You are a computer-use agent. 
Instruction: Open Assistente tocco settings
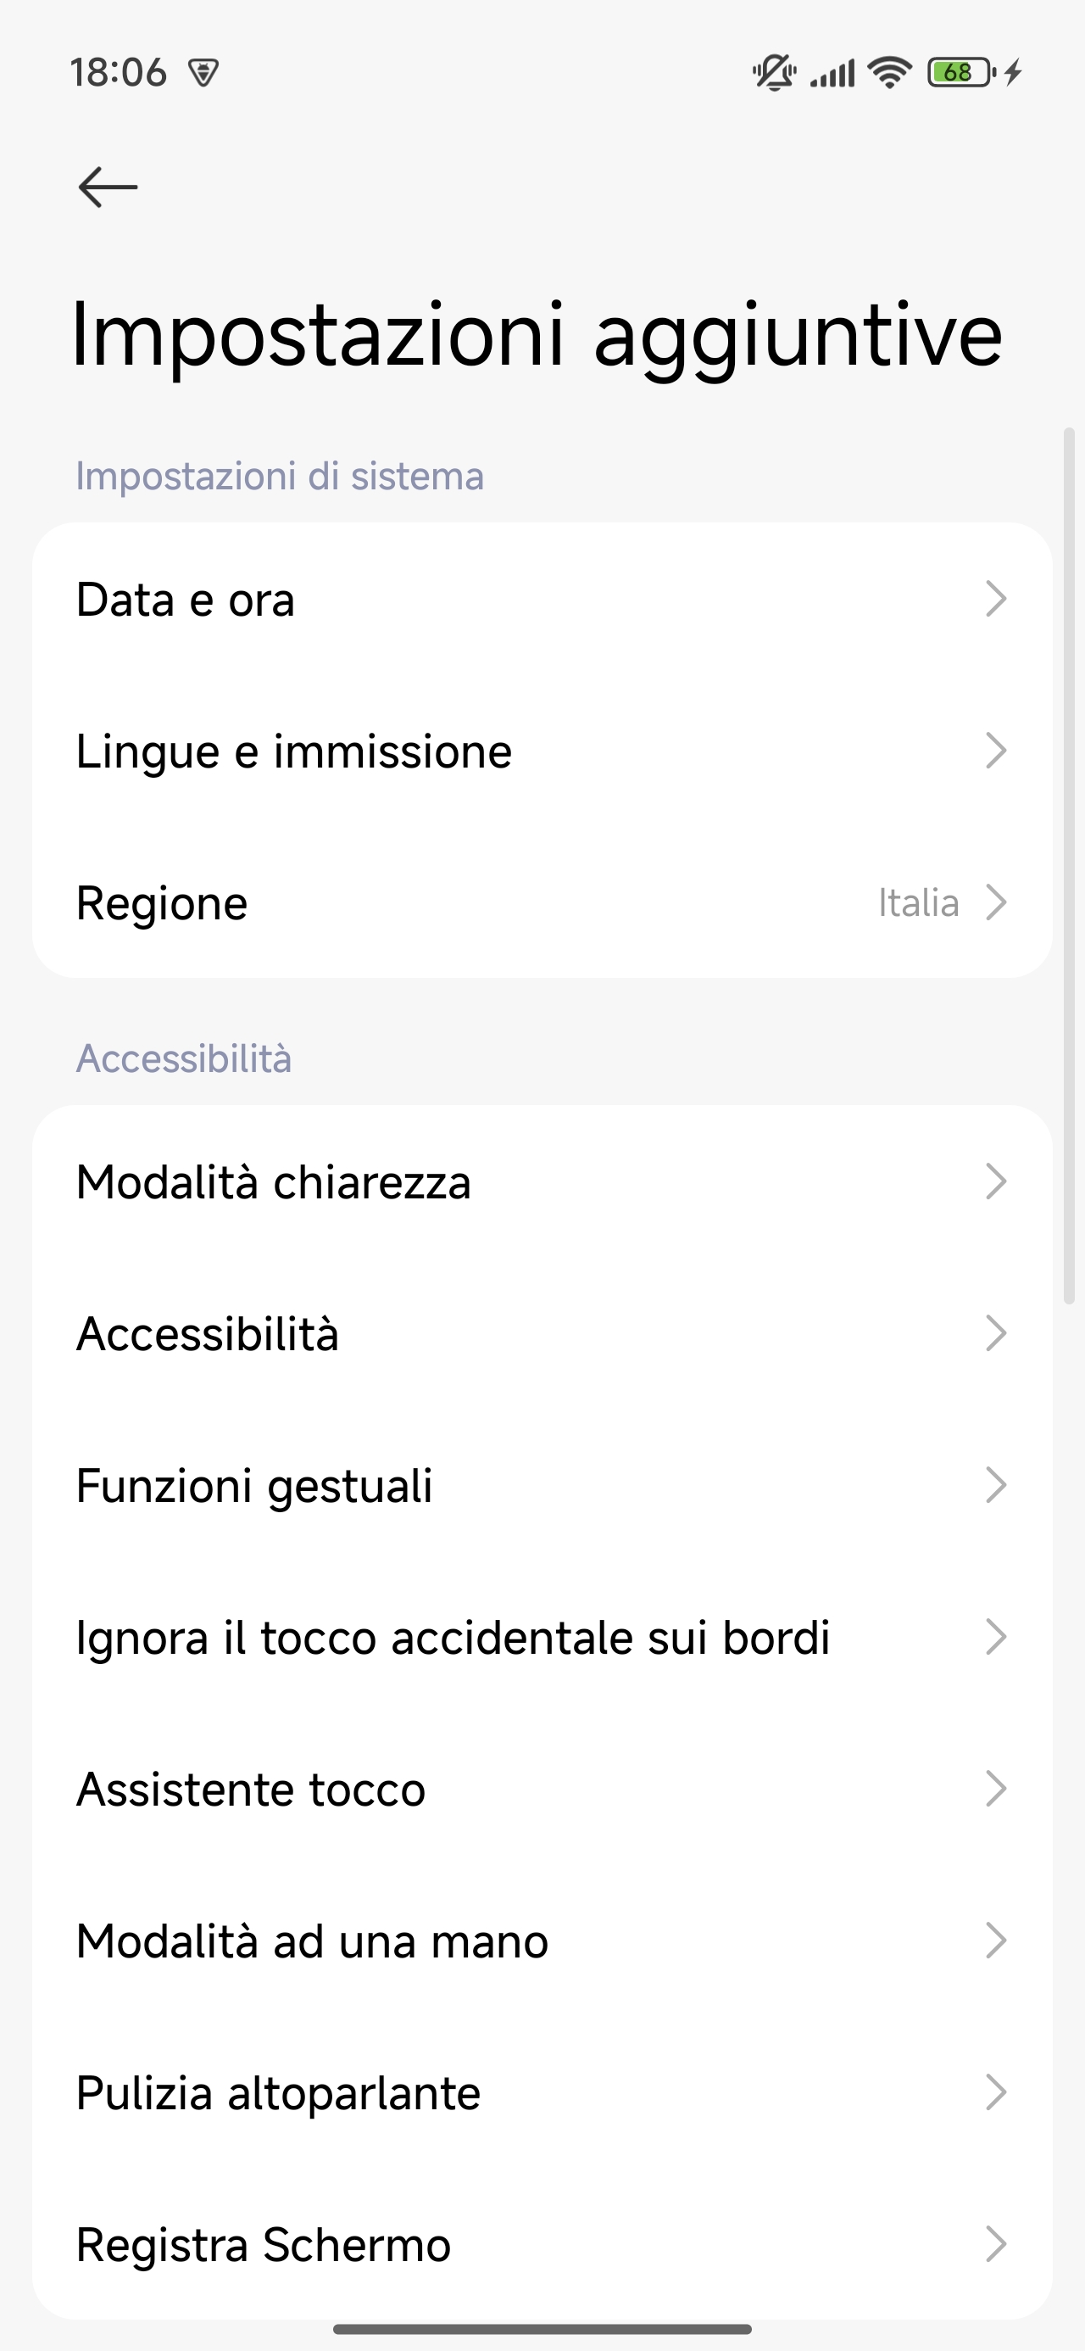542,1789
